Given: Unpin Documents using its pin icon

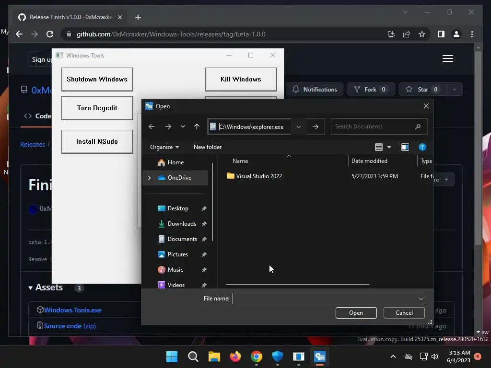Looking at the screenshot, I should pos(204,239).
